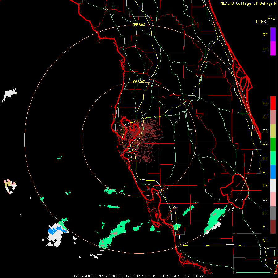Click the "HR" legend label
Screen dimensions: 278x278
[265, 145]
